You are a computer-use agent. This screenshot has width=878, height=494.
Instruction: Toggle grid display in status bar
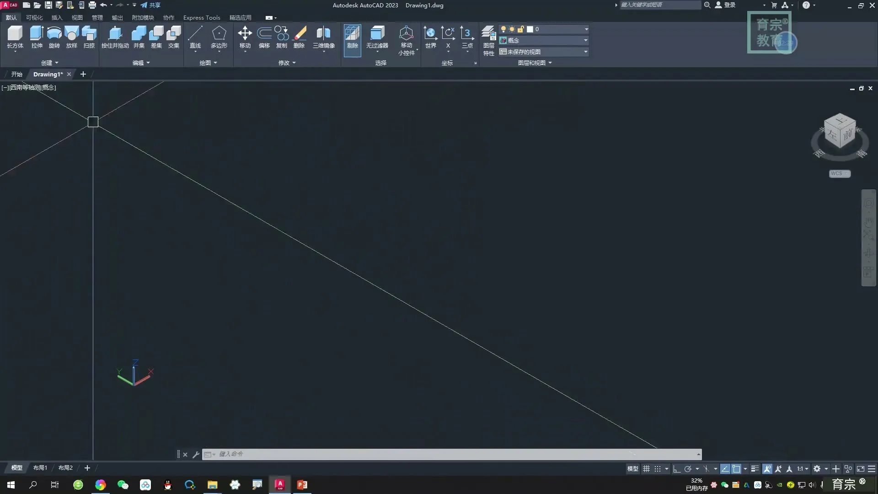pyautogui.click(x=646, y=469)
